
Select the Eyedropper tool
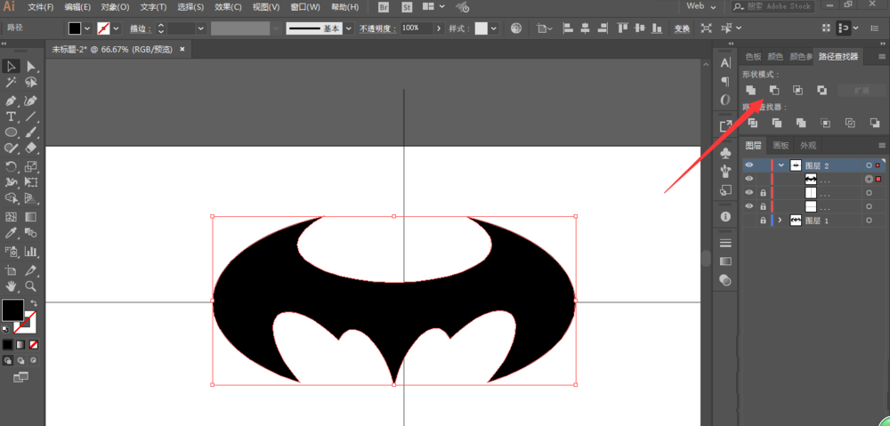[11, 233]
